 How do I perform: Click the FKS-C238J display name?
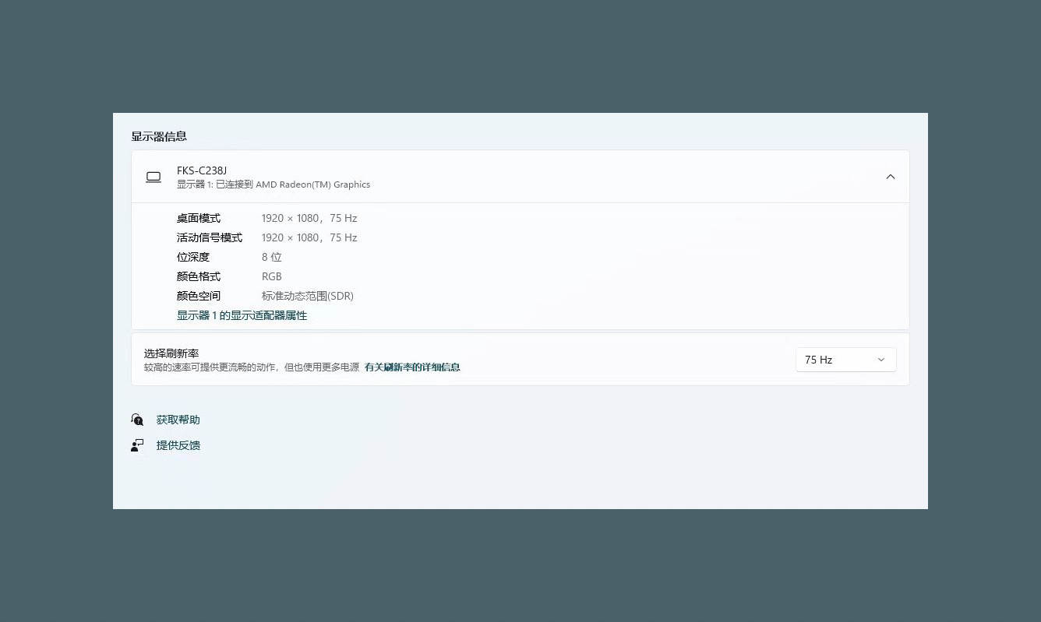click(x=202, y=170)
